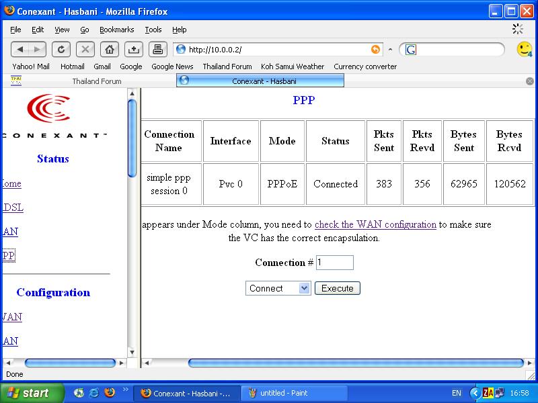Click the Reload page toolbar icon
The width and height of the screenshot is (538, 403).
coord(61,49)
